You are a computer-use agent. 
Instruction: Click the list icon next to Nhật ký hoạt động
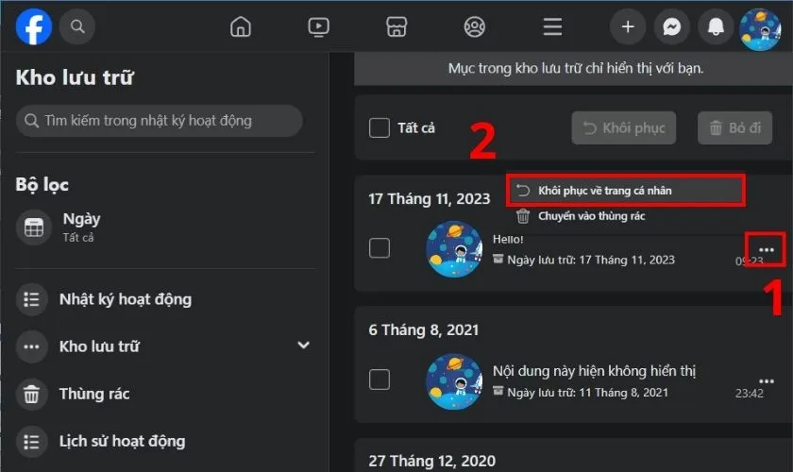pos(31,299)
